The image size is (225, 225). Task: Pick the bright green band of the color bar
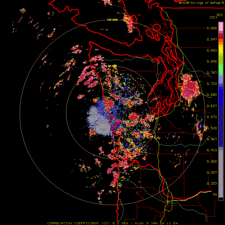221,68
